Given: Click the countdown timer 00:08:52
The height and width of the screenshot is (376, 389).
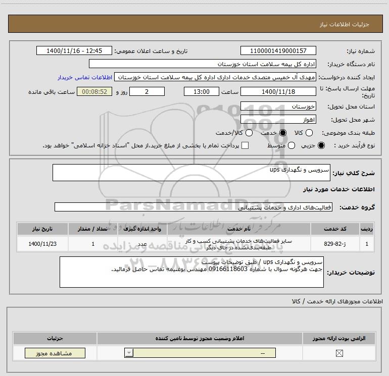Looking at the screenshot, I should [94, 91].
